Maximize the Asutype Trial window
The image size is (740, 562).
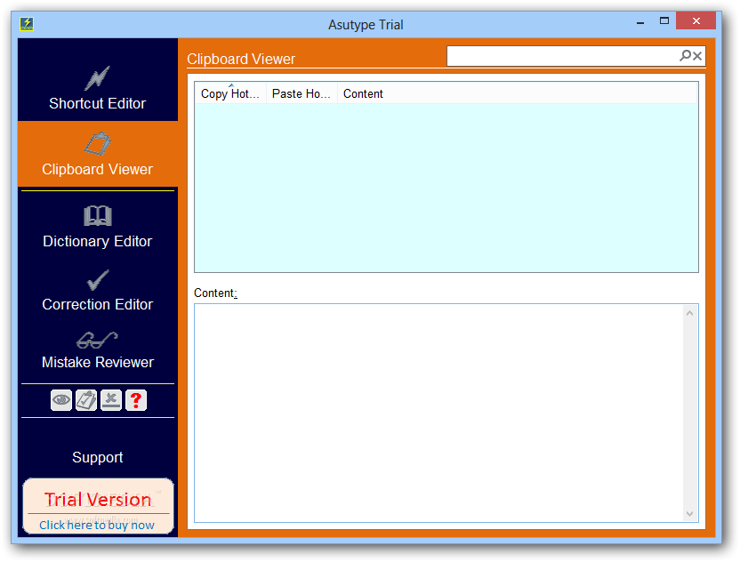(664, 20)
